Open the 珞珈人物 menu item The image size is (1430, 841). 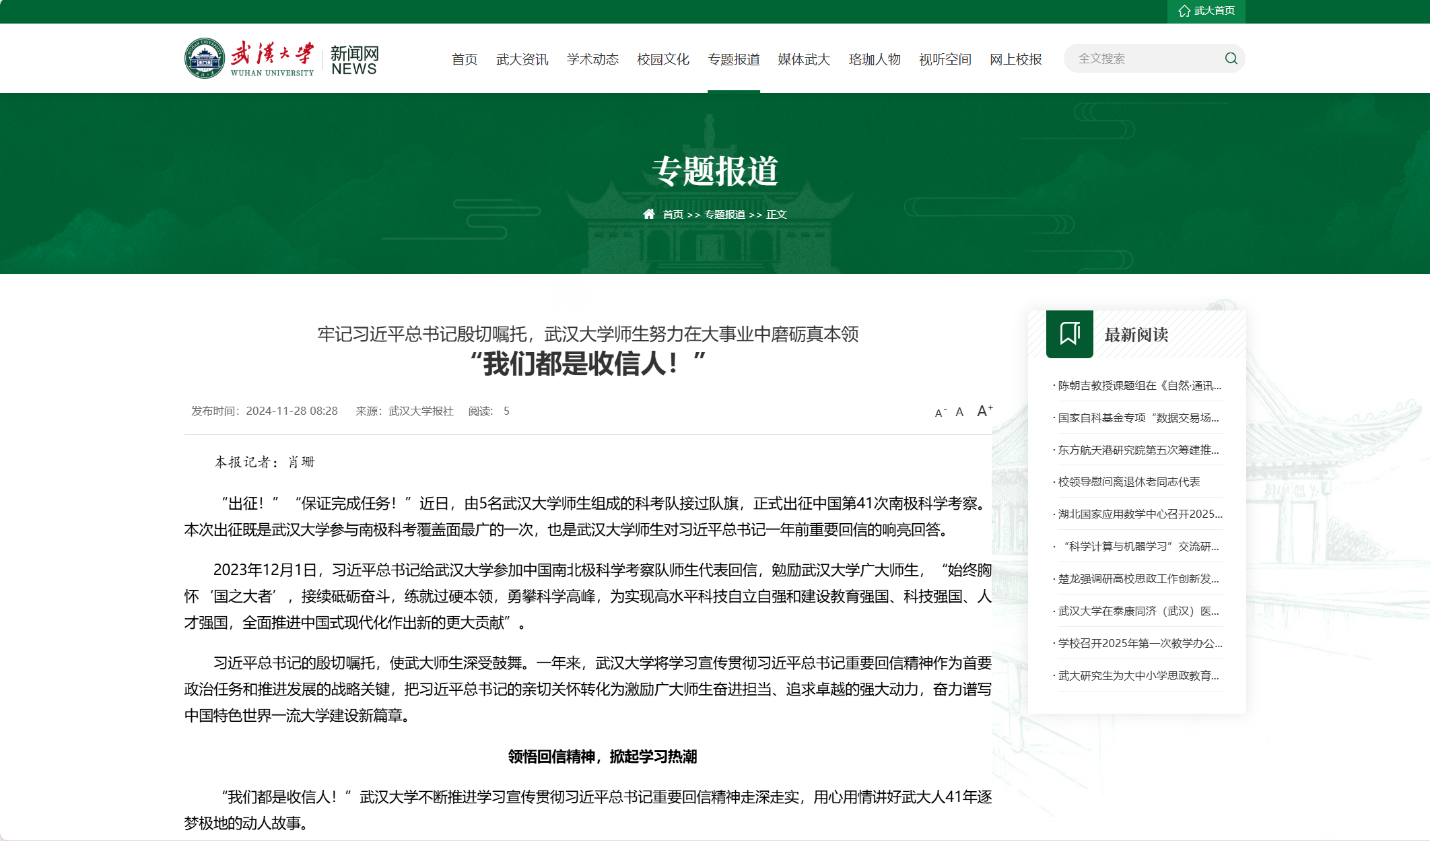point(875,59)
